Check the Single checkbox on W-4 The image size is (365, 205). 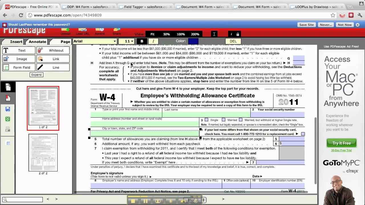tap(206, 120)
